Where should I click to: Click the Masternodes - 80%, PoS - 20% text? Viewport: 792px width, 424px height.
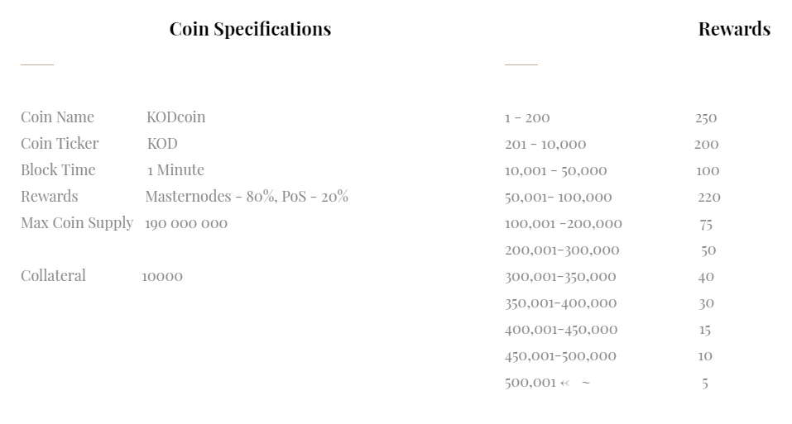pyautogui.click(x=247, y=197)
